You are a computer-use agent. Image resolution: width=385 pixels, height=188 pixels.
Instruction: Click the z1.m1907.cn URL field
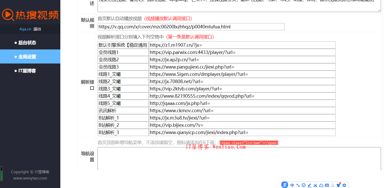[x=242, y=45]
